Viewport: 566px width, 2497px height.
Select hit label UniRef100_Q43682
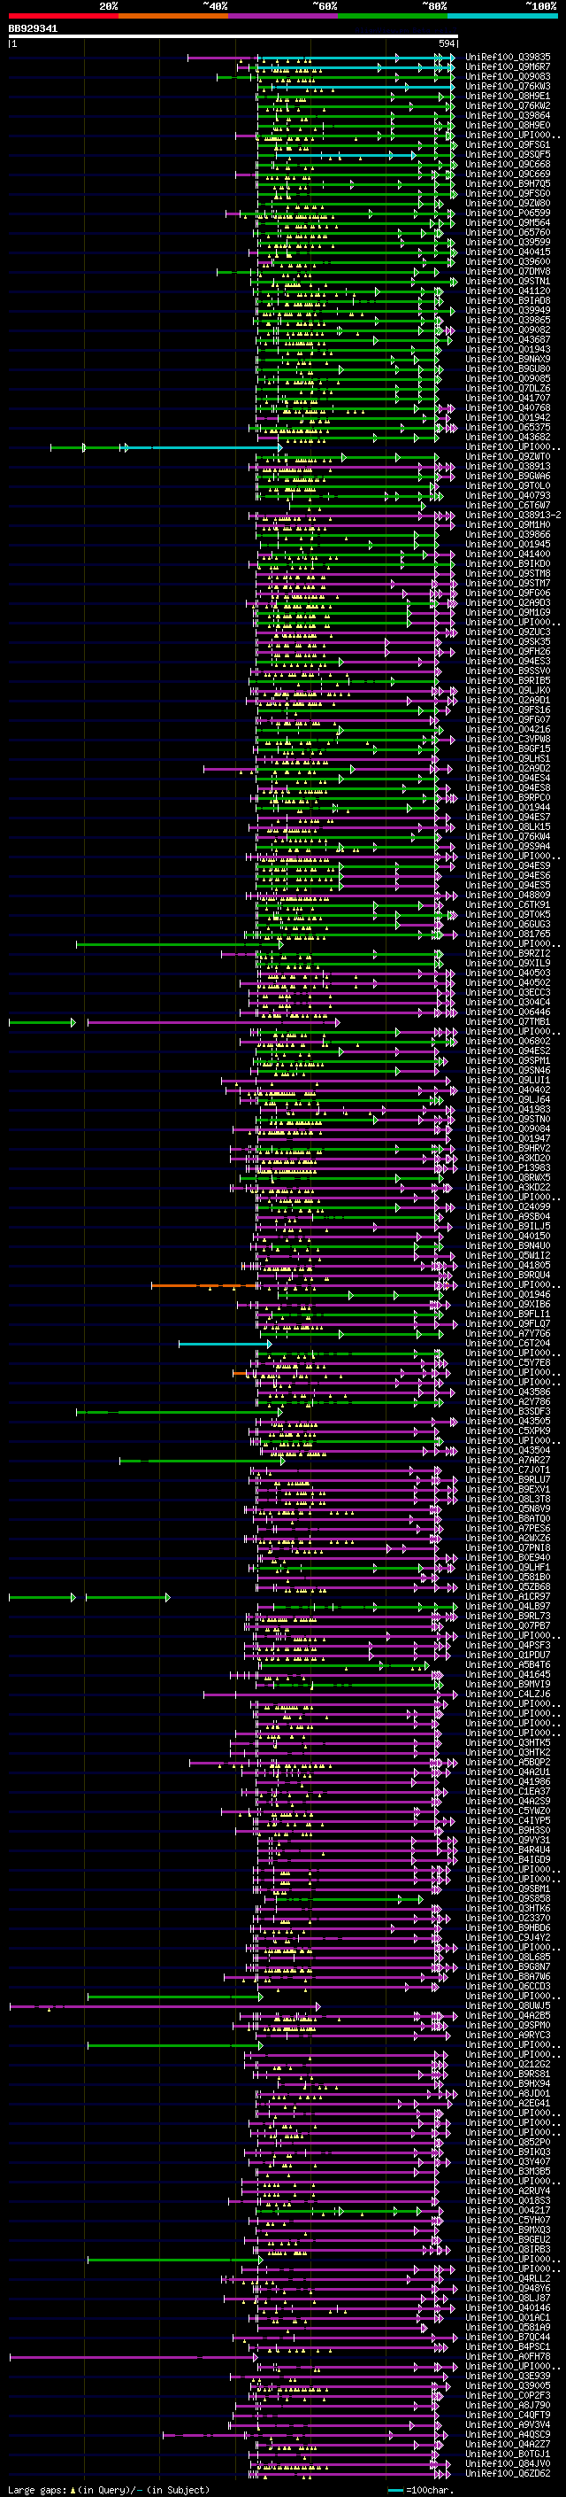508,438
